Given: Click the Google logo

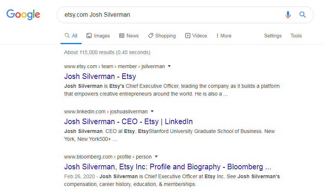Looking at the screenshot, I should point(23,14).
